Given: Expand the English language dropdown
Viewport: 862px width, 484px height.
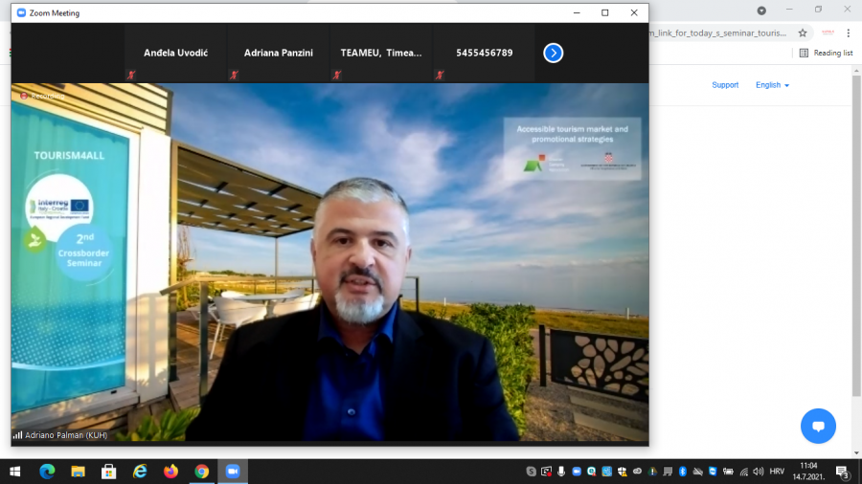Looking at the screenshot, I should click(x=772, y=85).
